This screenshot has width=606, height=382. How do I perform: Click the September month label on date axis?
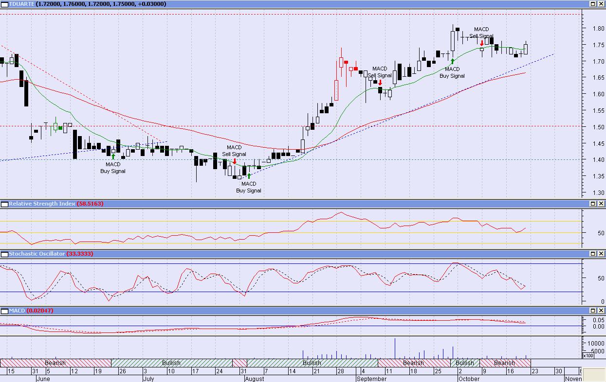tap(372, 379)
